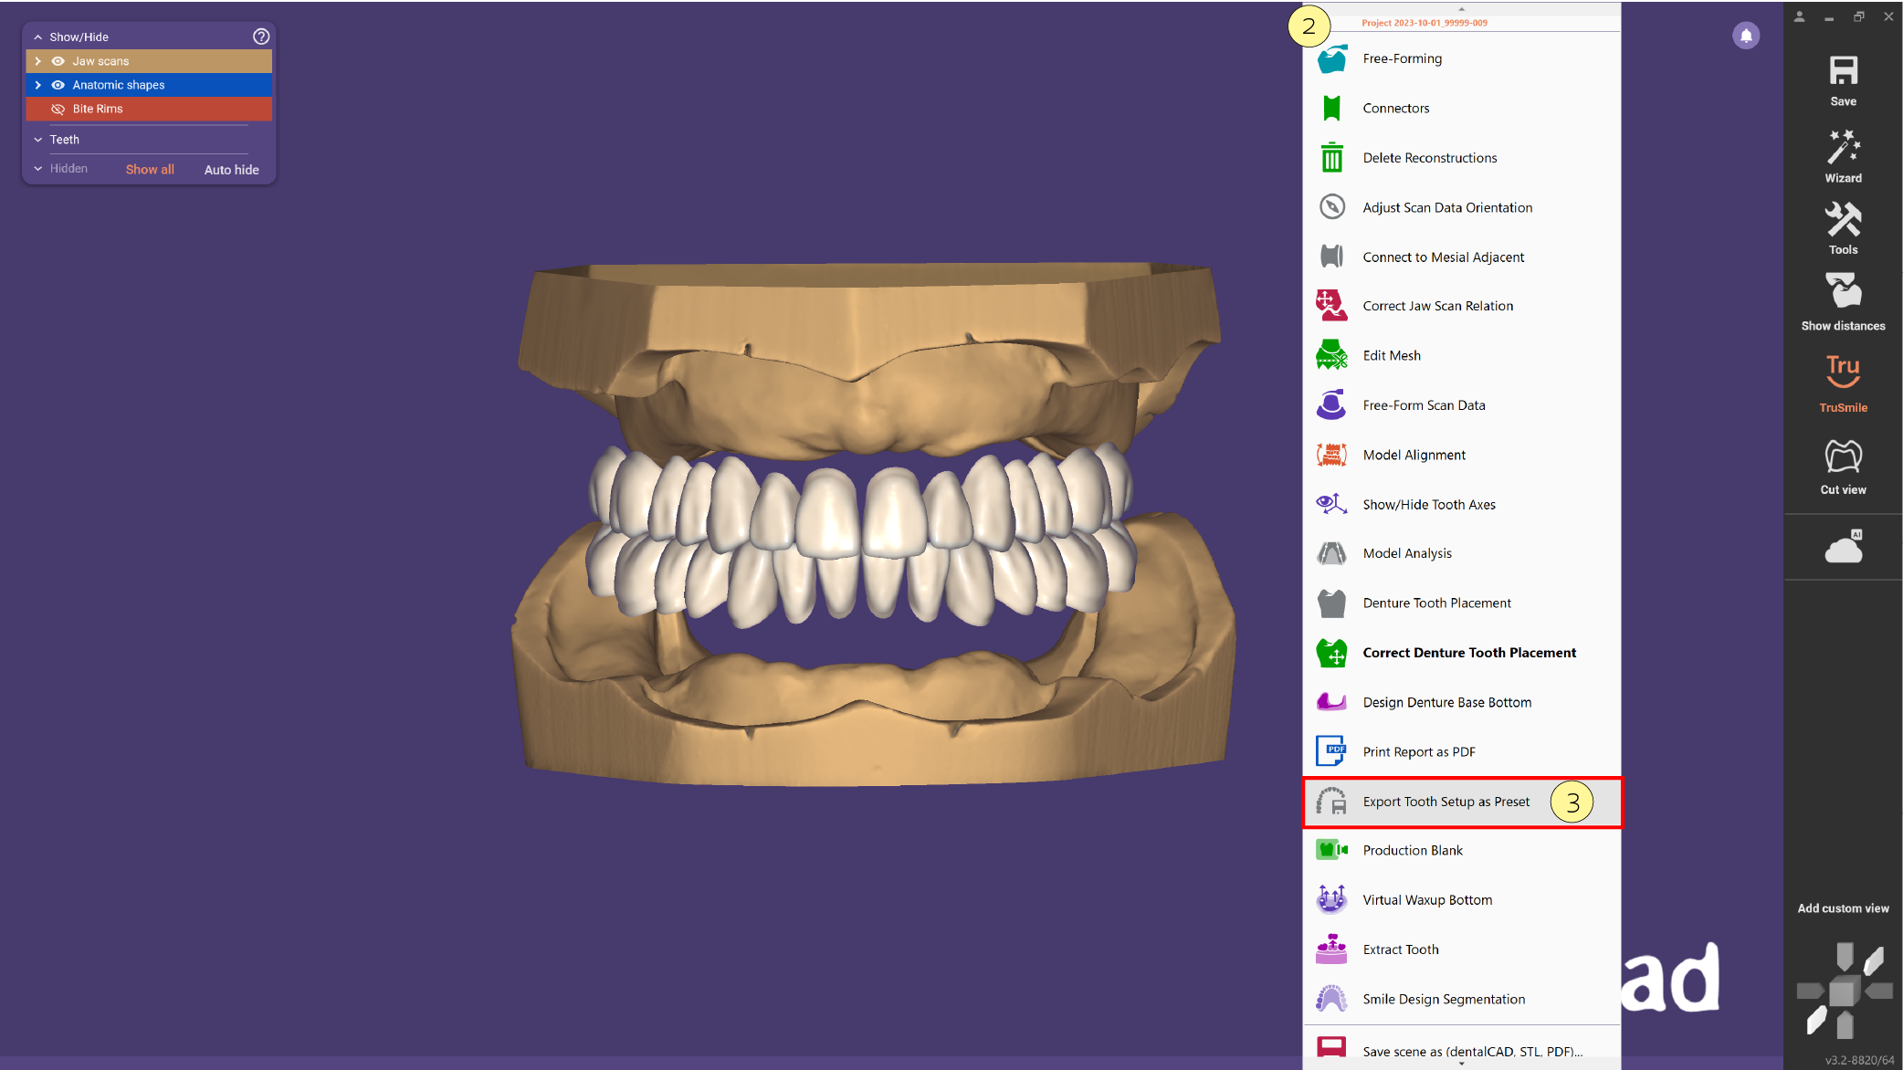This screenshot has width=1903, height=1070.
Task: Click Smile Design Segmentation icon
Action: tap(1331, 999)
